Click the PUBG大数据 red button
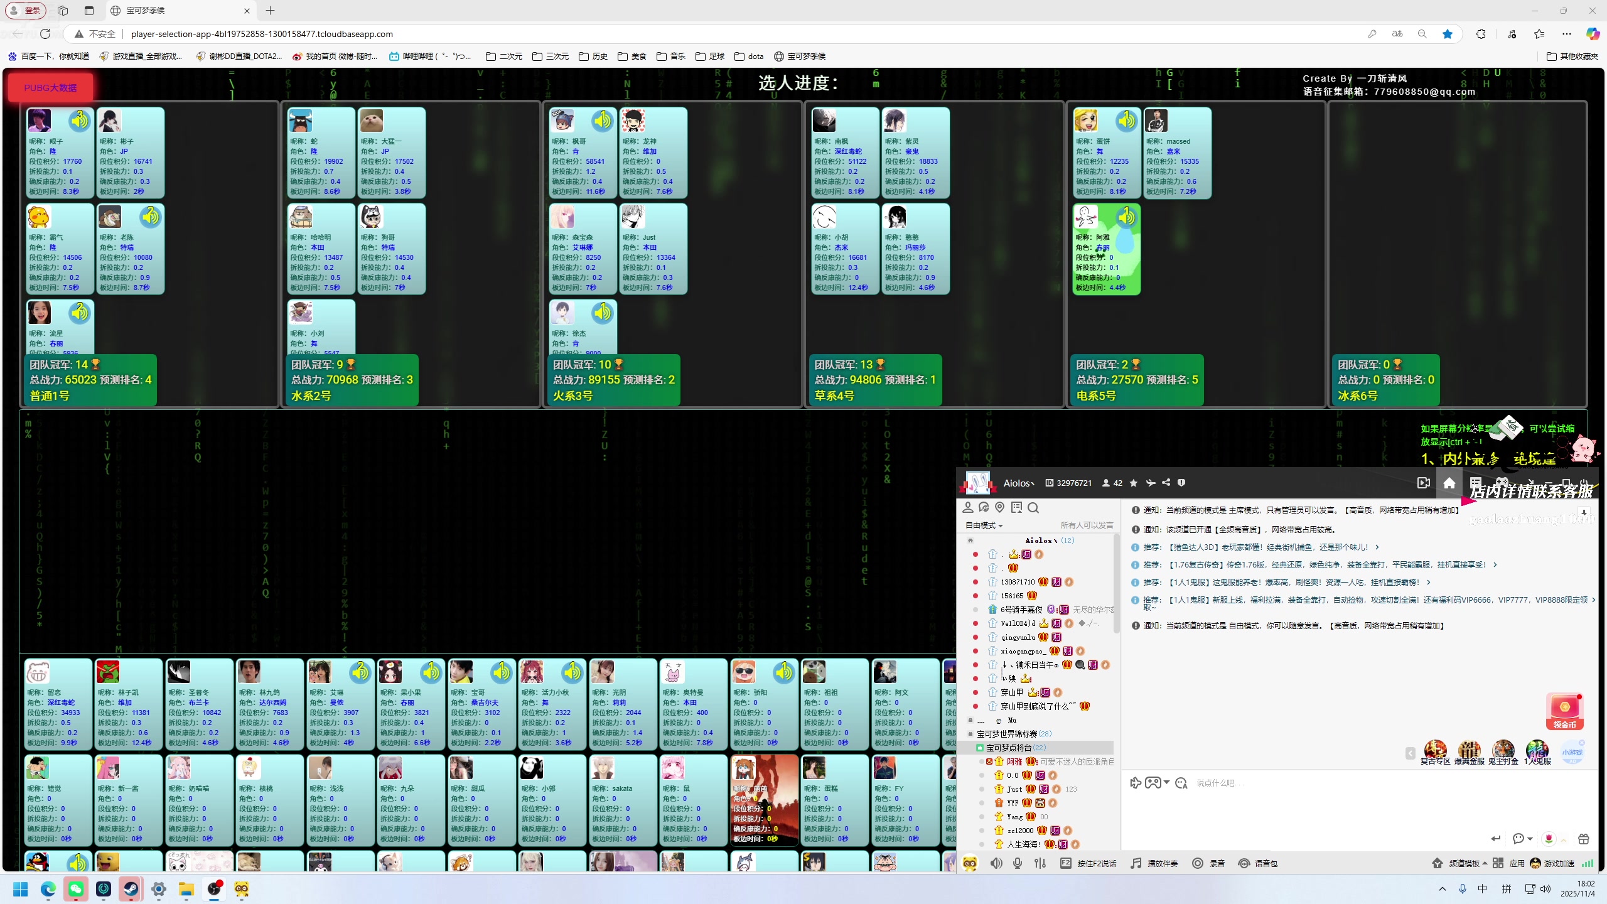Viewport: 1607px width, 904px height. coord(50,88)
